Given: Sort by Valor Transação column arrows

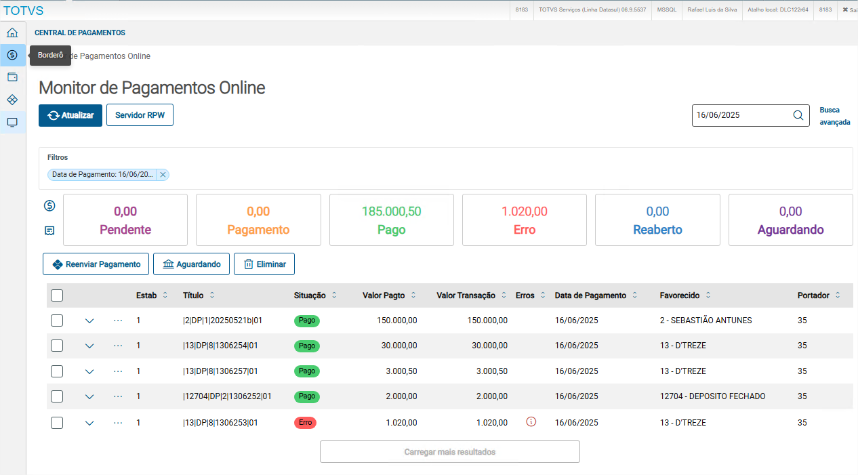Looking at the screenshot, I should click(504, 295).
